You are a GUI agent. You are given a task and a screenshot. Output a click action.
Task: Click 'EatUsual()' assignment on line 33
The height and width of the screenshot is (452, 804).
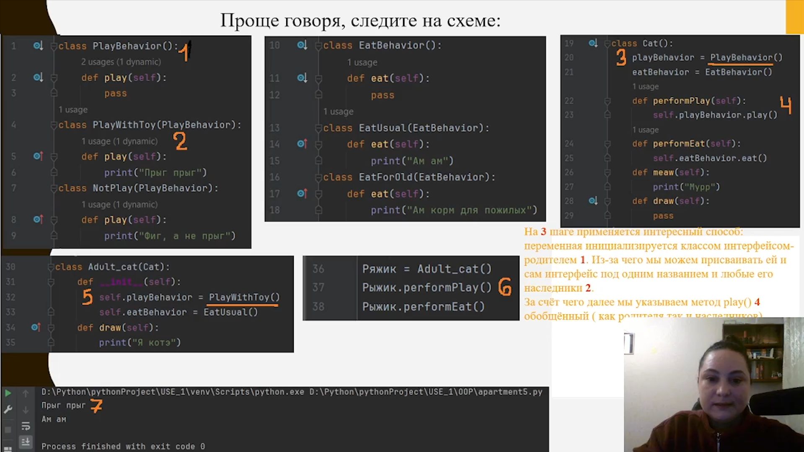(x=231, y=312)
